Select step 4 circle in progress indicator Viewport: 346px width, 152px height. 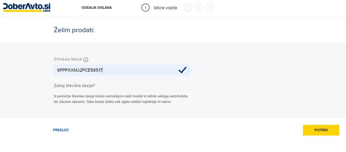coord(210,8)
